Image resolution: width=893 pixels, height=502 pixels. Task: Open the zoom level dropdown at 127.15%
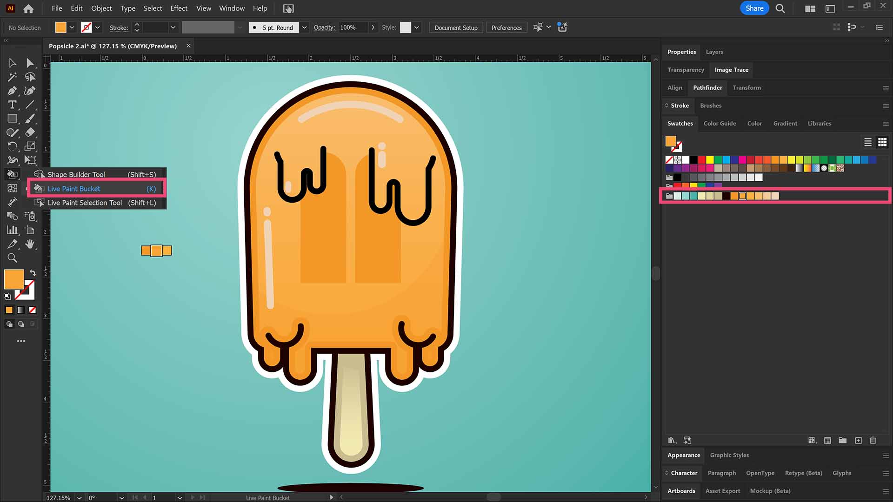80,497
